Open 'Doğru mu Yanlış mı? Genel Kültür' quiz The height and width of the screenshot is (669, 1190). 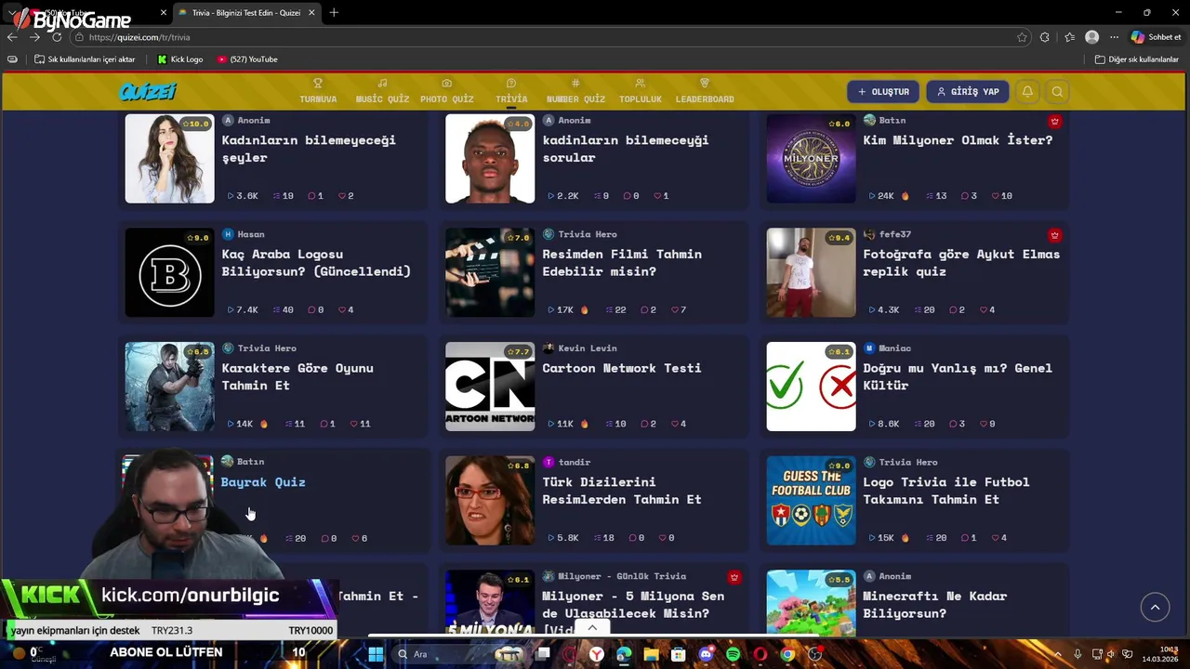958,376
